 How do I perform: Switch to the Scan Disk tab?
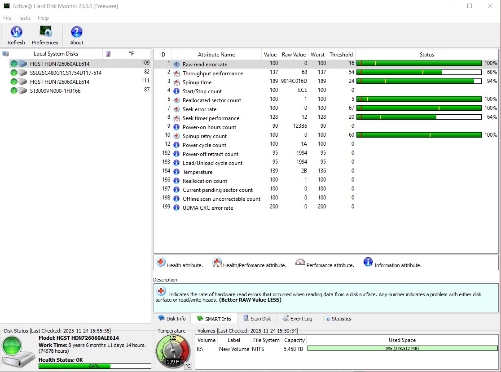[257, 319]
